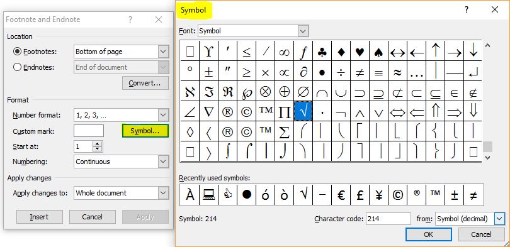Screen dimensions: 510x247
Task: Choose the pound sign in recent symbols
Action: [x=360, y=194]
